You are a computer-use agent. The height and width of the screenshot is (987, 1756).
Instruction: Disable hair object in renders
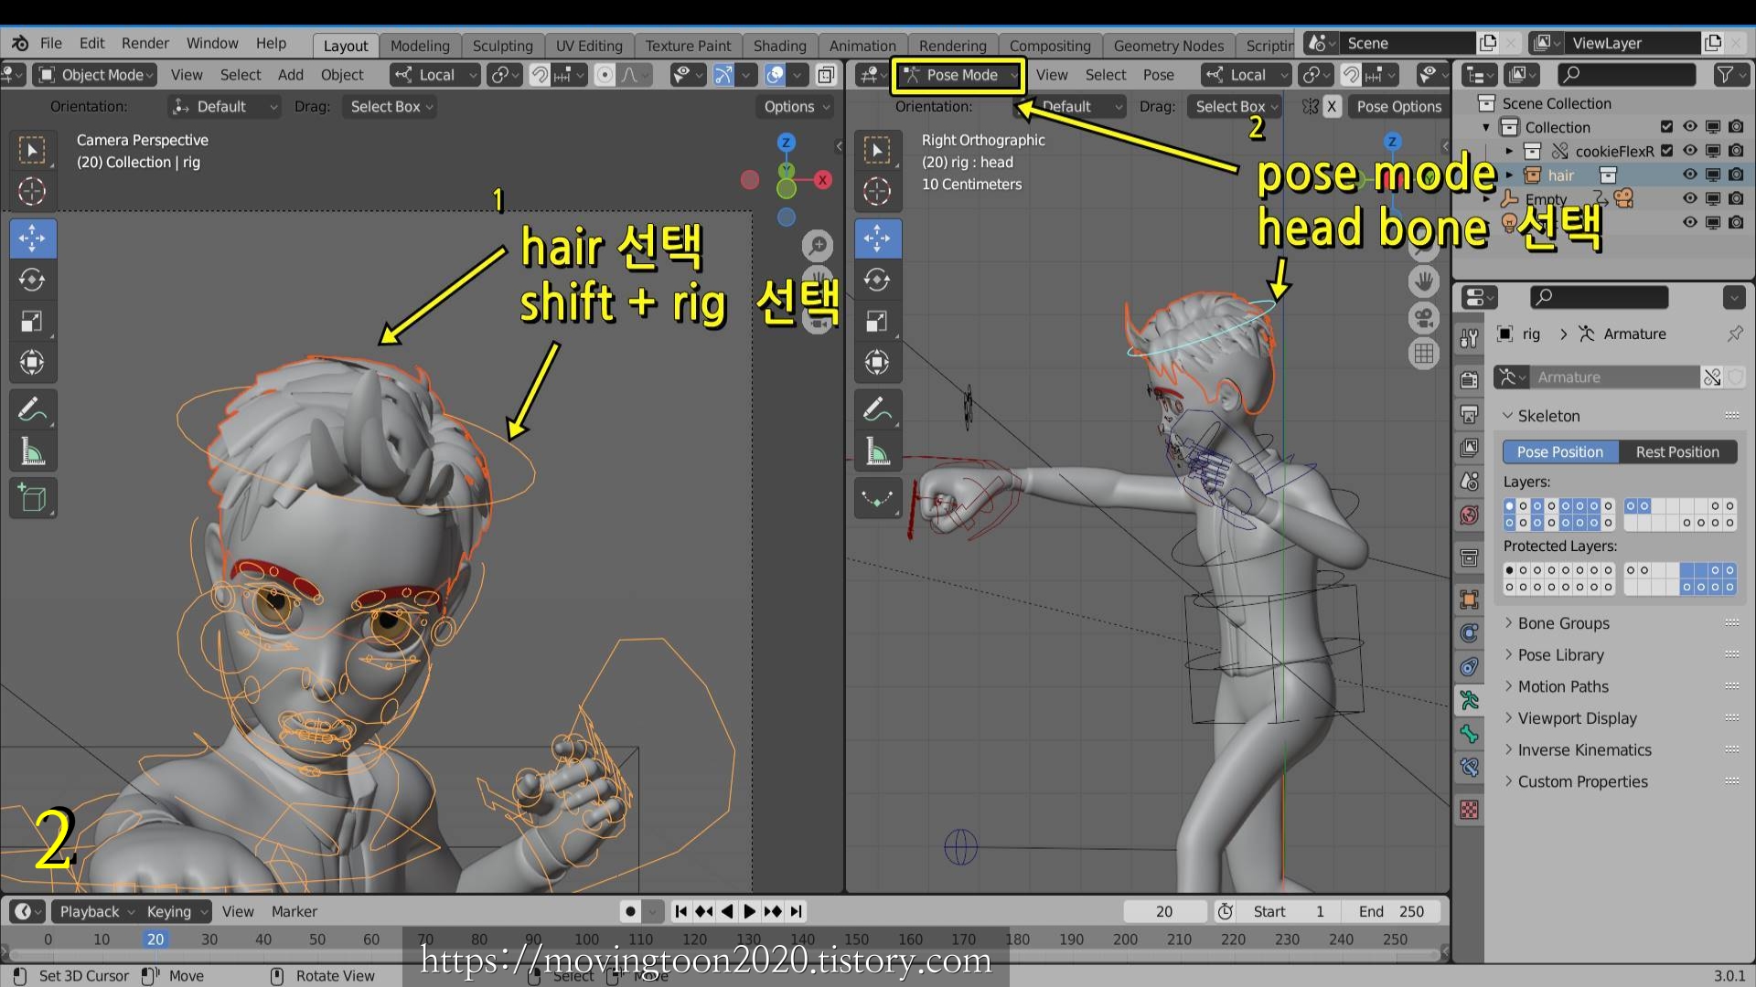click(1736, 175)
